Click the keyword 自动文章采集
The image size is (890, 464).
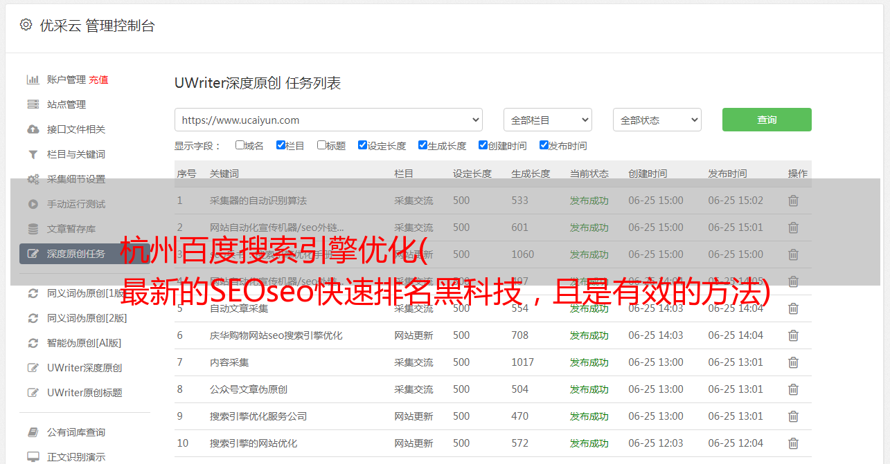tap(239, 308)
